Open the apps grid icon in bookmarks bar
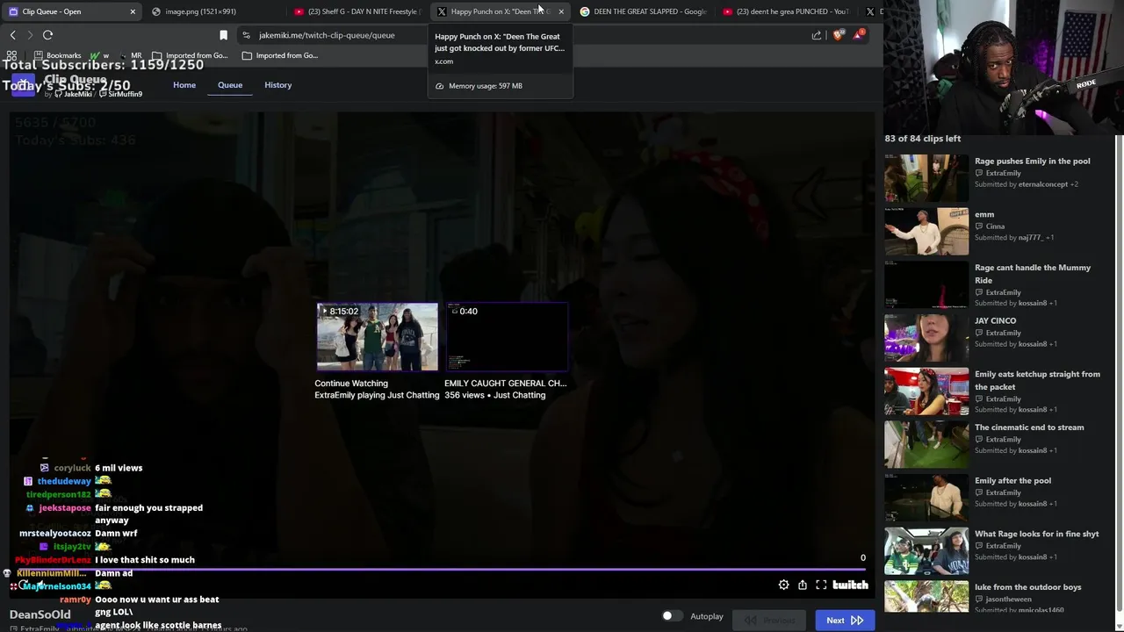The height and width of the screenshot is (632, 1124). (x=11, y=55)
